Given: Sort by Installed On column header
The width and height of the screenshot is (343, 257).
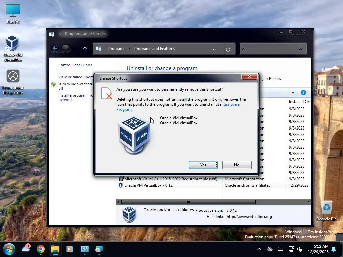Looking at the screenshot, I should [x=299, y=102].
